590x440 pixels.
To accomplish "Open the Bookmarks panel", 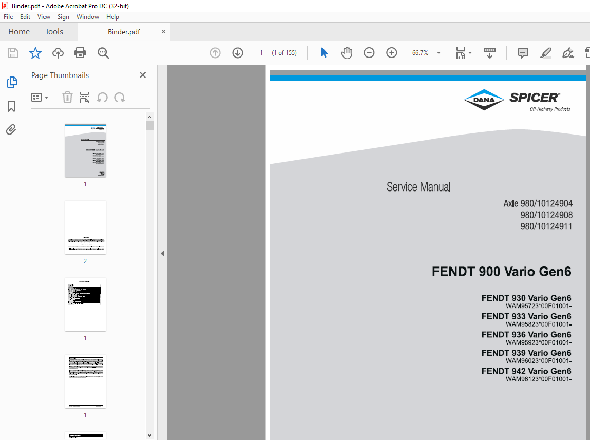I will 11,106.
